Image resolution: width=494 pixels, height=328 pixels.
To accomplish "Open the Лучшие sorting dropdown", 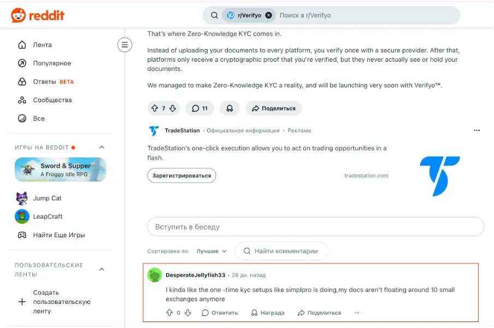I will click(210, 251).
